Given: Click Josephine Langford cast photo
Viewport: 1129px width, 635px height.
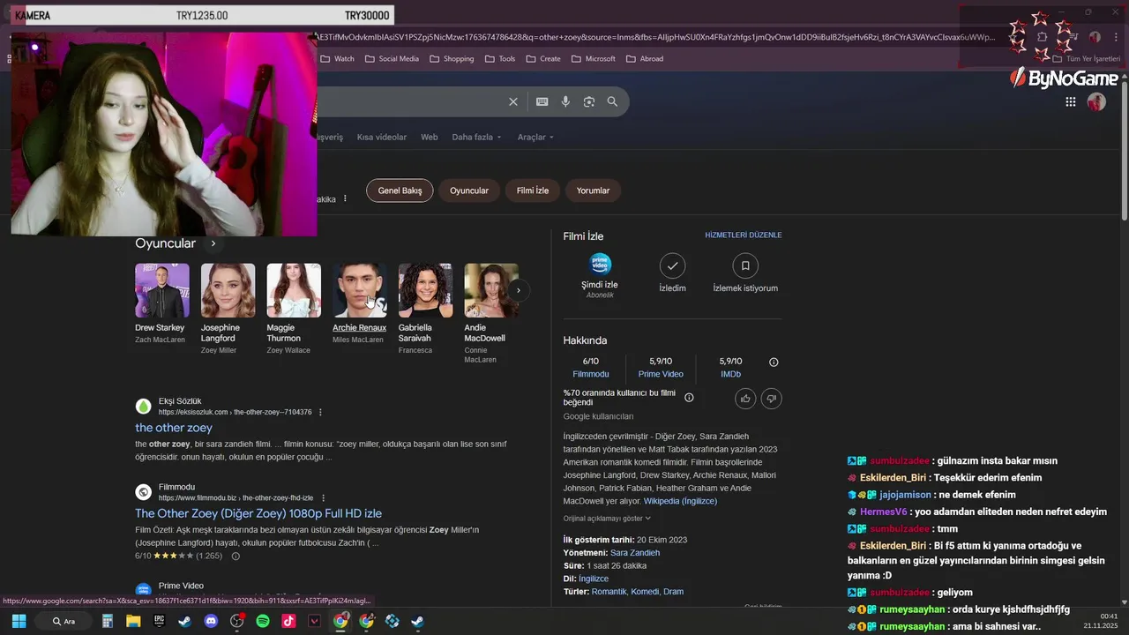Looking at the screenshot, I should [228, 290].
